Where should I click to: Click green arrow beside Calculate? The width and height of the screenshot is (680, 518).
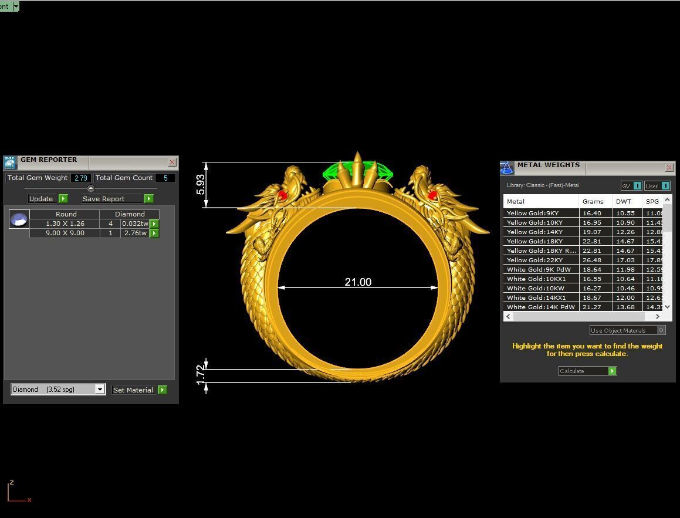[613, 371]
